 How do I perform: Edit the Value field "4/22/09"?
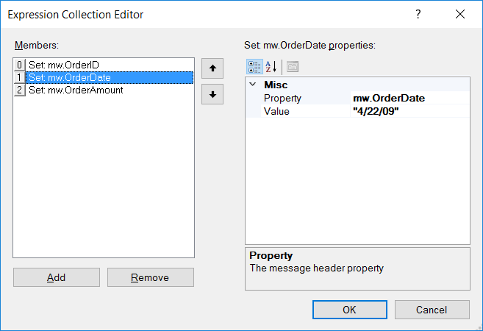point(409,111)
